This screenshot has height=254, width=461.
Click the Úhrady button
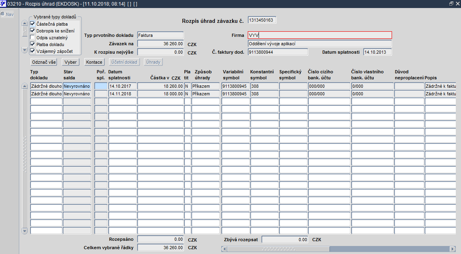(153, 62)
